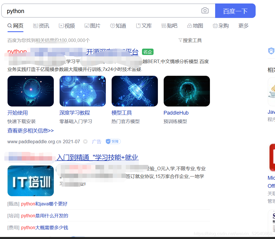Image resolution: width=275 pixels, height=239 pixels.
Task: Click the 采购 shopping bag icon
Action: pos(215,26)
